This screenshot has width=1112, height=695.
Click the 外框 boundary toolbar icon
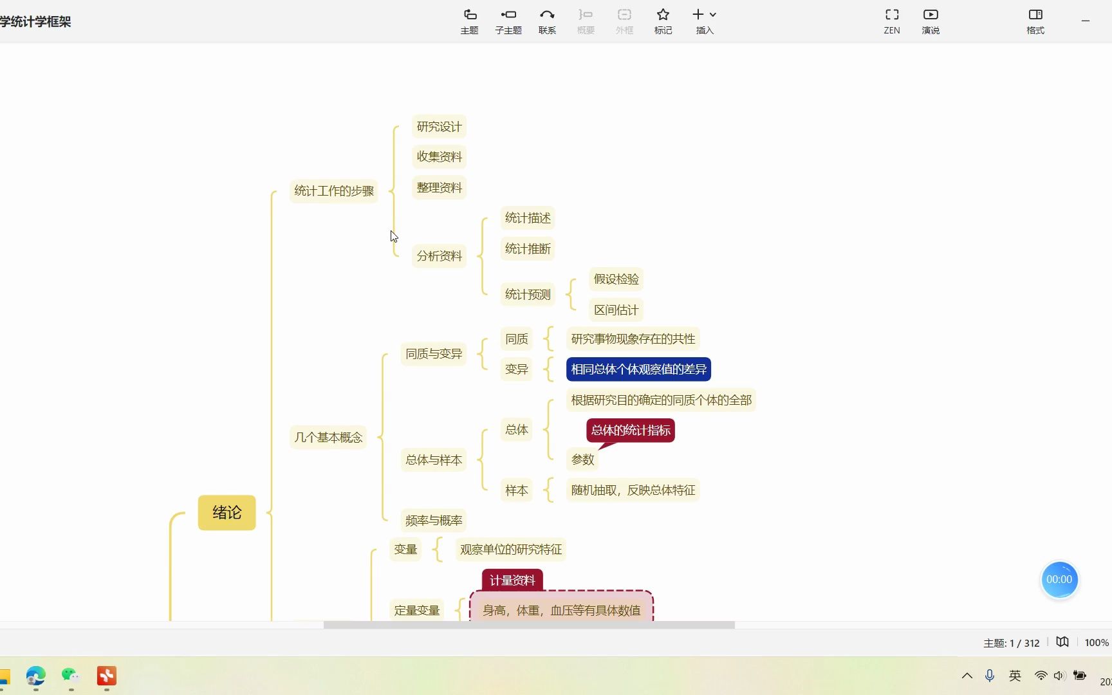coord(624,21)
